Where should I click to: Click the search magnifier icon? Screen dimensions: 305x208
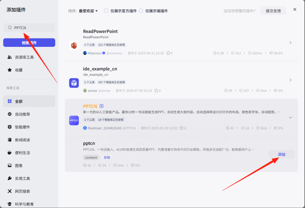point(10,28)
